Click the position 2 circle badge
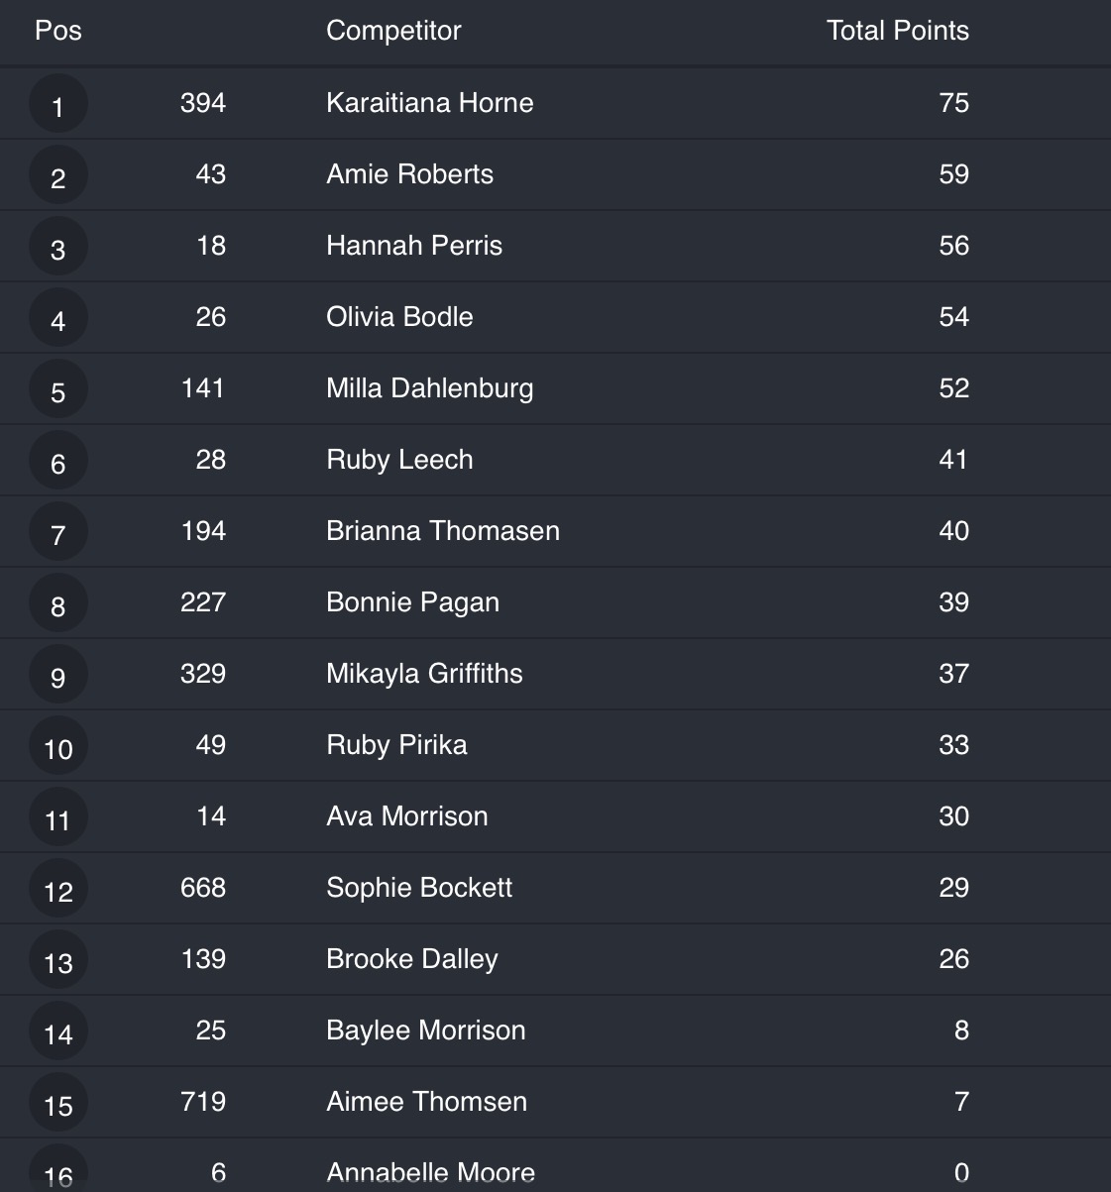 tap(58, 175)
